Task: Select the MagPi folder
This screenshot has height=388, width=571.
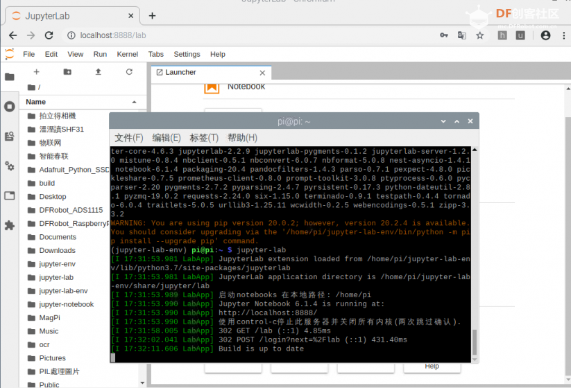Action: click(49, 318)
